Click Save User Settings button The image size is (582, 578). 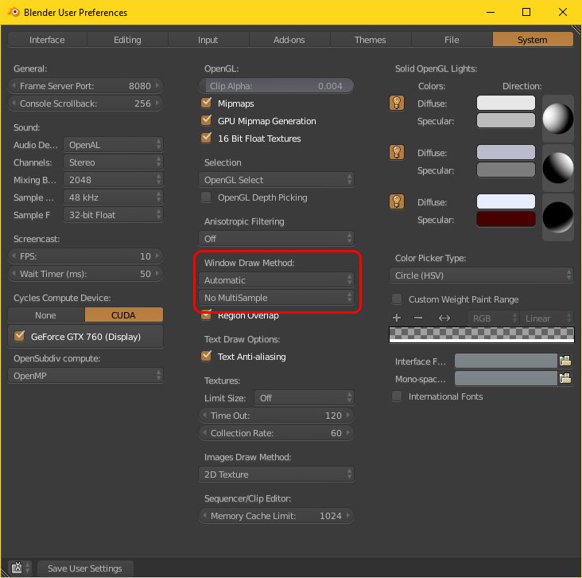tap(85, 568)
